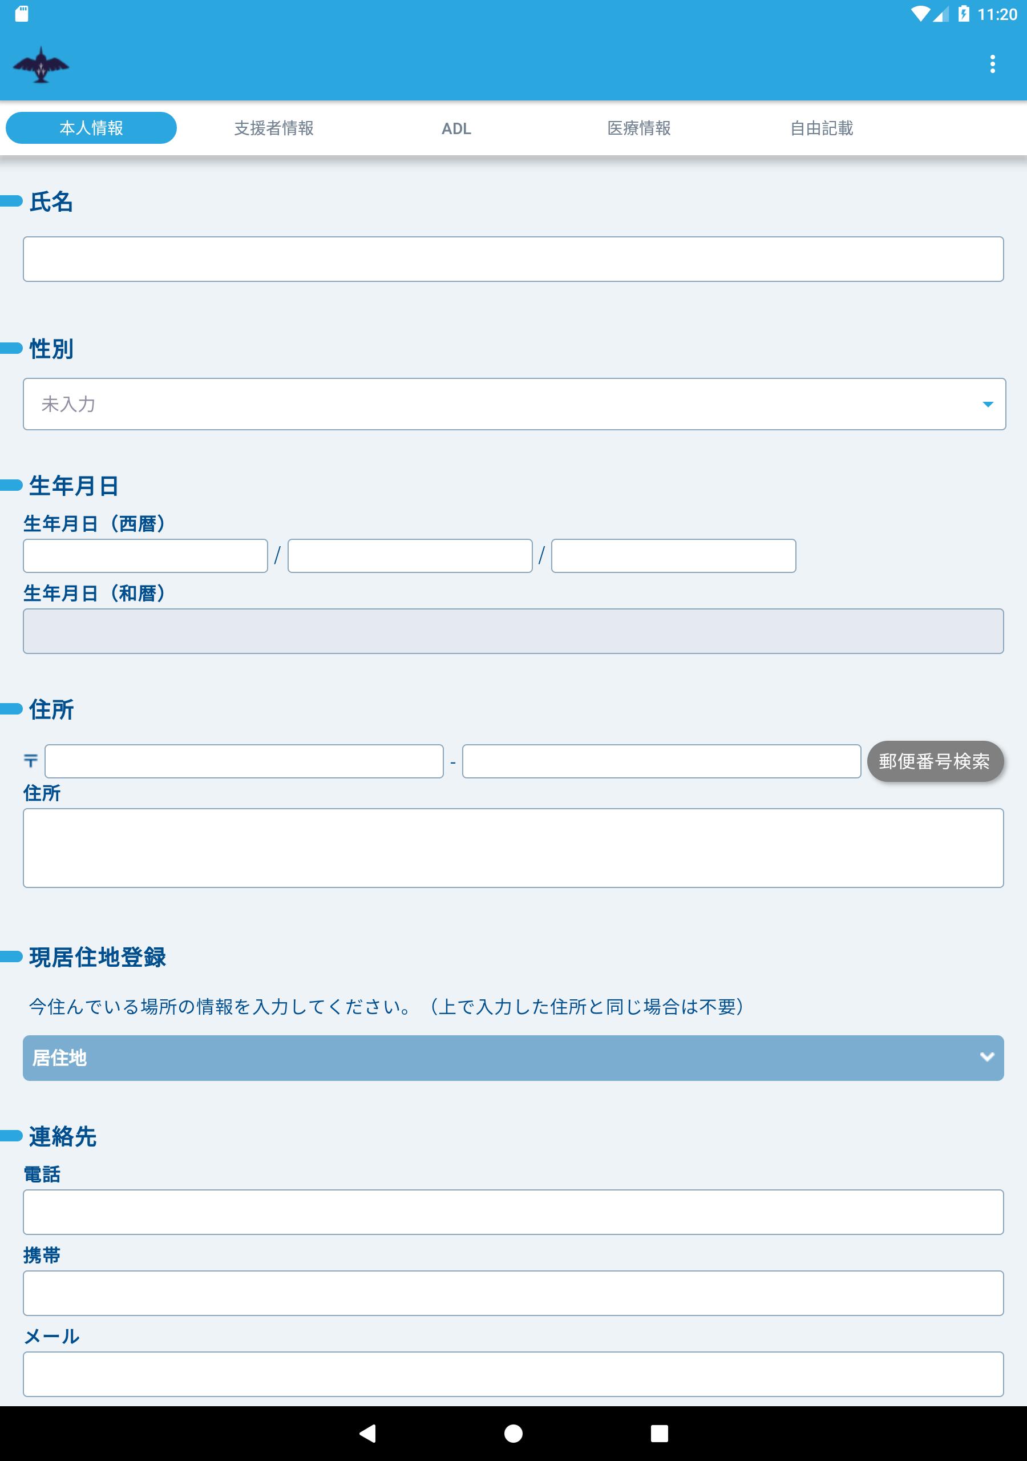Focus the 氏名 name input field
Viewport: 1027px width, 1461px height.
513,259
